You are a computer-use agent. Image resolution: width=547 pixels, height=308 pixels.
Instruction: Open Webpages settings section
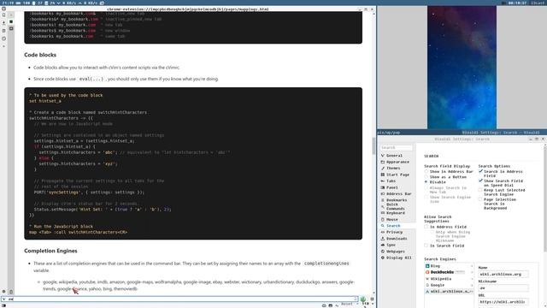click(395, 252)
